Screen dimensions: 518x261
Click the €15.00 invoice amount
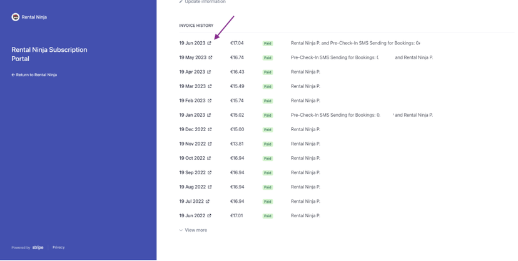237,129
